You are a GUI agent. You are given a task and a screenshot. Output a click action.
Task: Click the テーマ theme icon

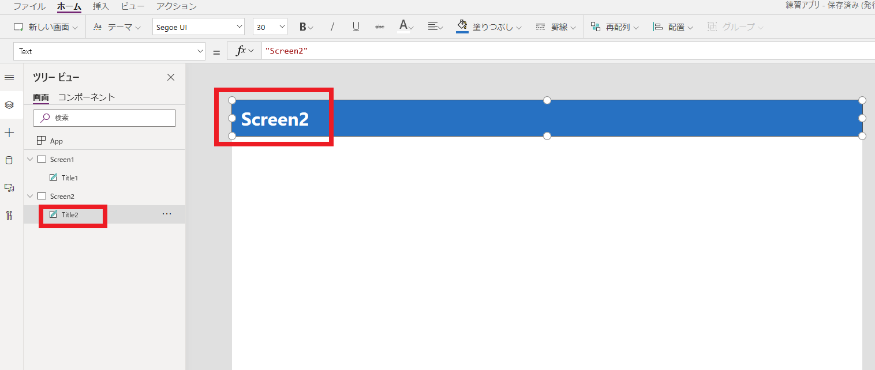coord(98,27)
